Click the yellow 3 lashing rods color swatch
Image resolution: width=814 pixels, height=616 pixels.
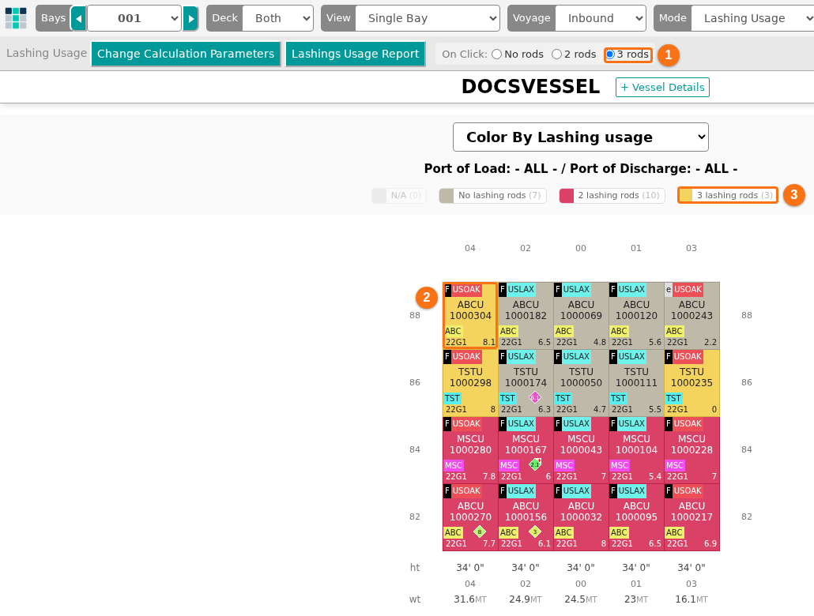tap(685, 196)
